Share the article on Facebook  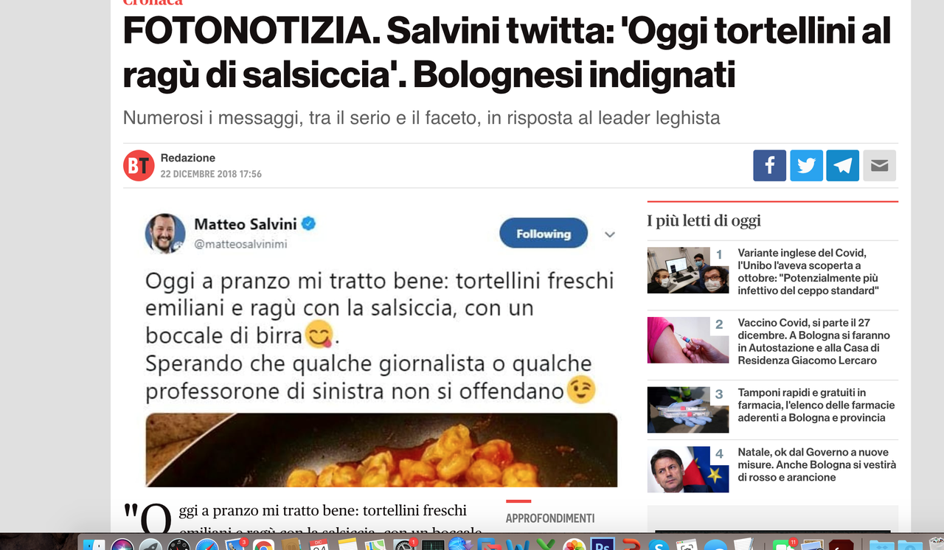tap(769, 165)
